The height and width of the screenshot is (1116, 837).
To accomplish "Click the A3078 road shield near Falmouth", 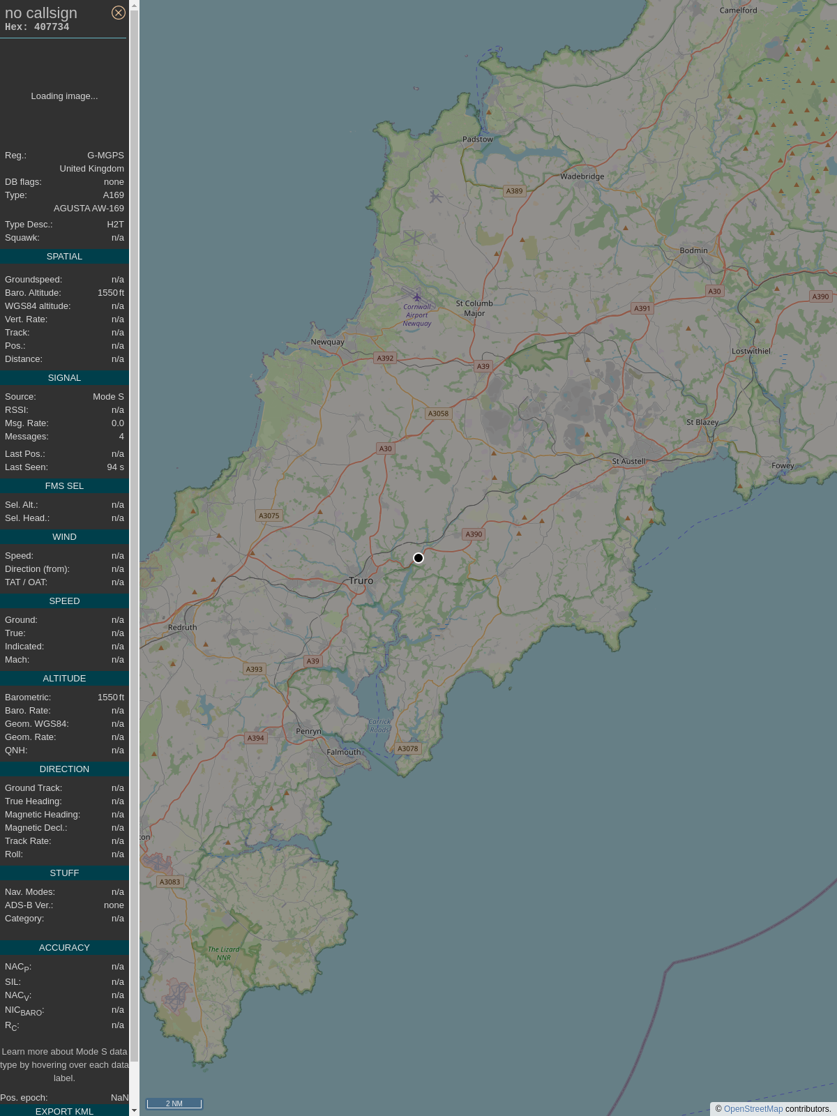I will 408,749.
